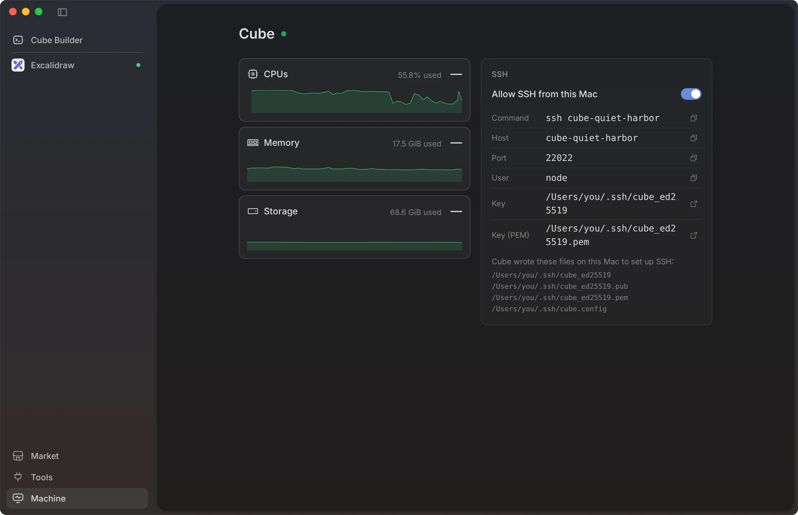This screenshot has width=798, height=515.
Task: Click the /Users/you/.ssh/cube_ed25519.pub path
Action: tap(560, 286)
